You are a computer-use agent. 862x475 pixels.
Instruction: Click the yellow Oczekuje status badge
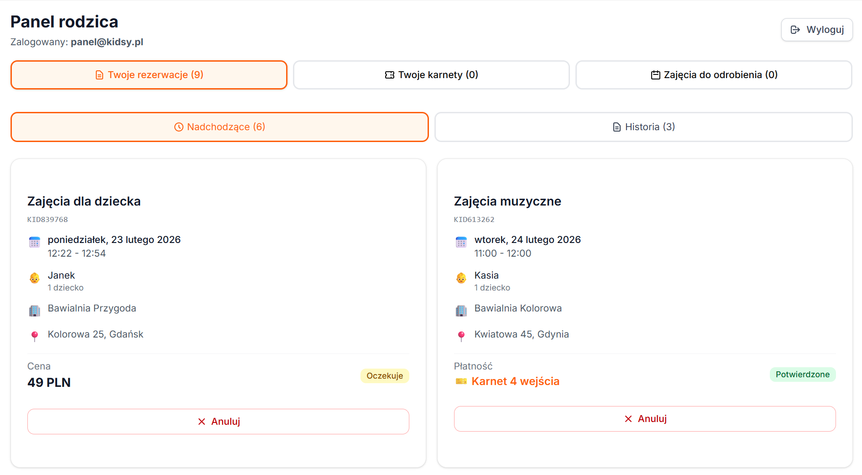pos(385,376)
